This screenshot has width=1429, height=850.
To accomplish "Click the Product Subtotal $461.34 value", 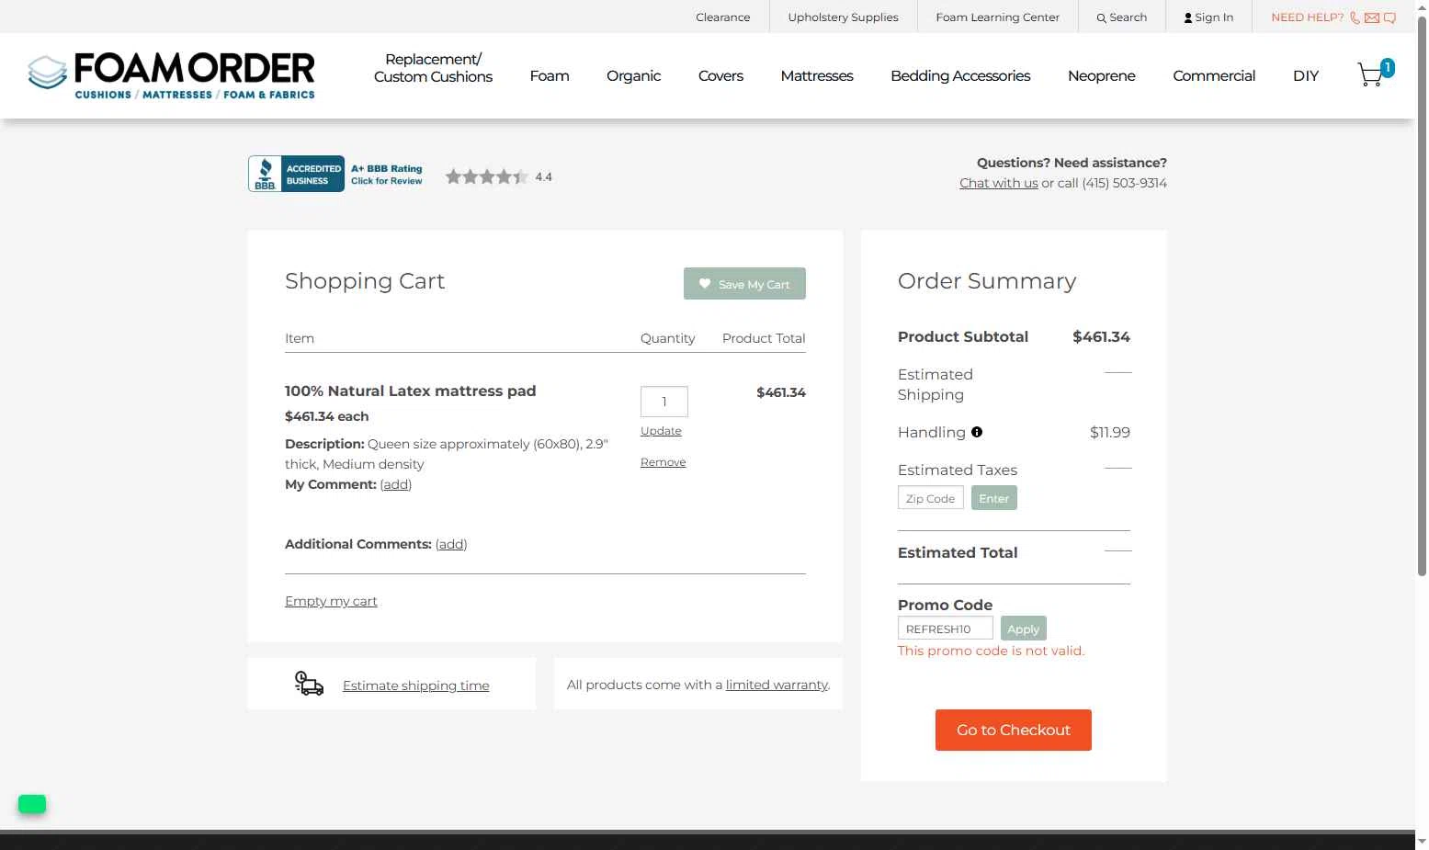I will coord(1101,336).
